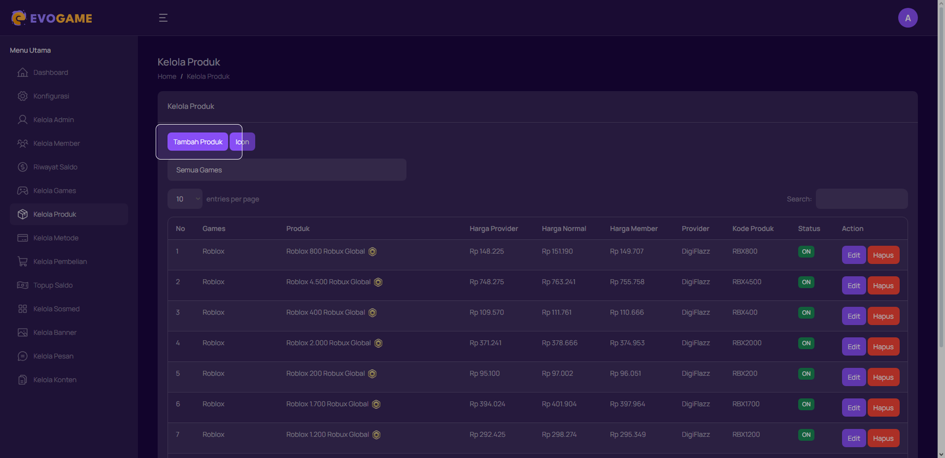Open the entries per page dropdown

pyautogui.click(x=185, y=199)
